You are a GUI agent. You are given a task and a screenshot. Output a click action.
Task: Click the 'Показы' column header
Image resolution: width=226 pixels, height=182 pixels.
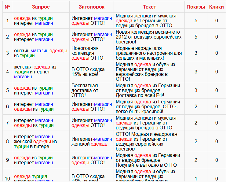(196, 7)
